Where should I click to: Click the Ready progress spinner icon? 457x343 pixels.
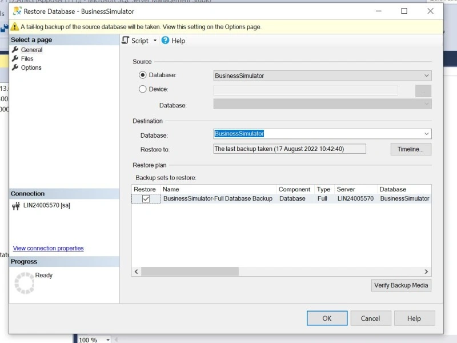pos(24,282)
